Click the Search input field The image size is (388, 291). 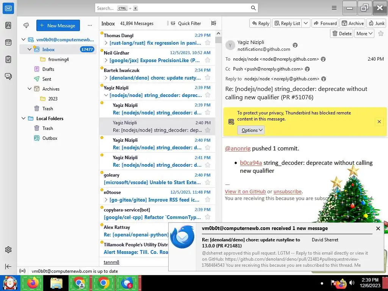[x=176, y=8]
